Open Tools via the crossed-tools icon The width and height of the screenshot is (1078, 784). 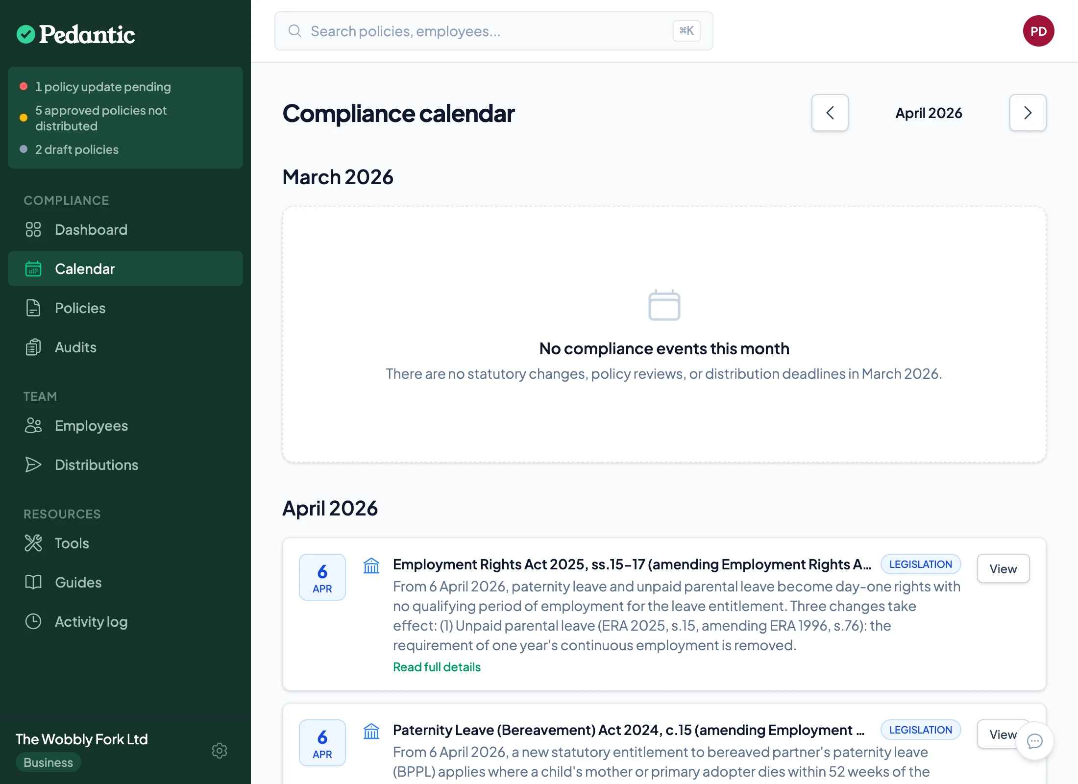(x=33, y=543)
